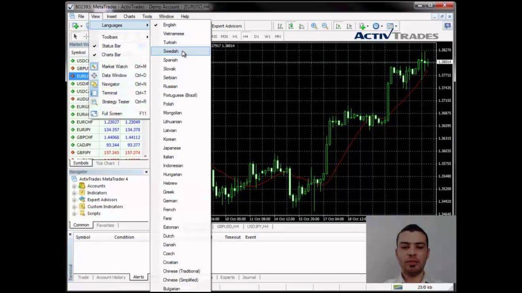The image size is (522, 293).
Task: Toggle the Status Bar checkmark item
Action: pos(119,46)
